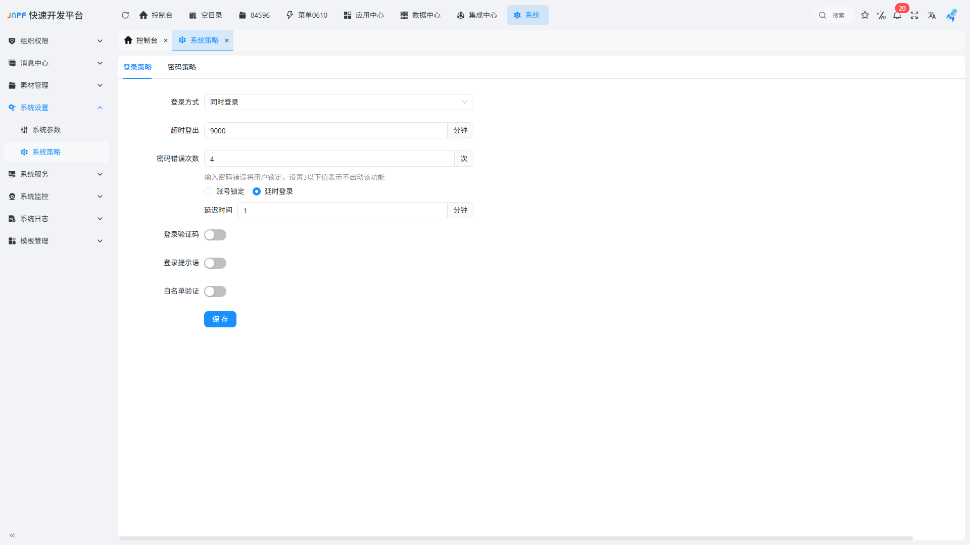Open the language translation icon
Screen dimensions: 970x545
[932, 15]
